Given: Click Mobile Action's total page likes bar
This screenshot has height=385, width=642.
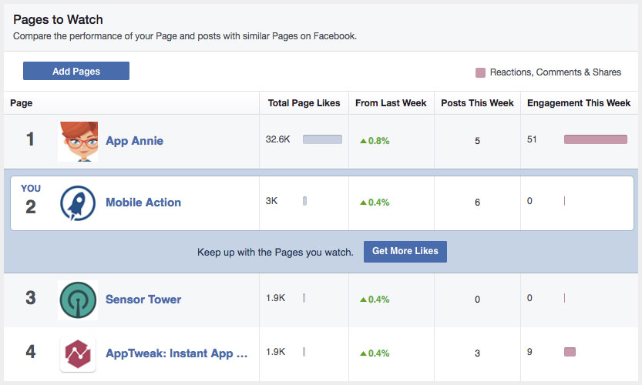Looking at the screenshot, I should click(304, 201).
